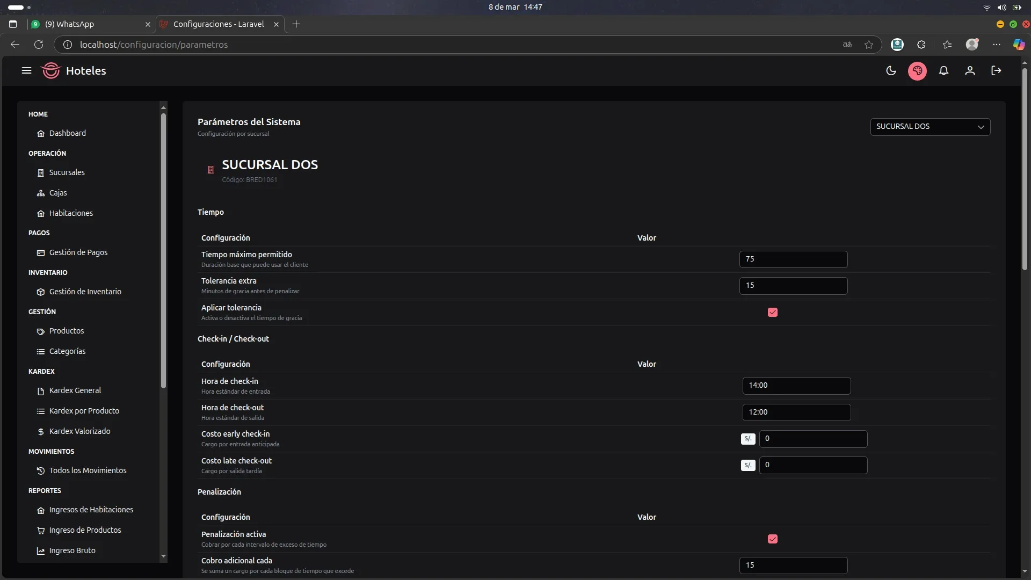Click the pink palette theme button
The width and height of the screenshot is (1031, 580).
pos(917,71)
